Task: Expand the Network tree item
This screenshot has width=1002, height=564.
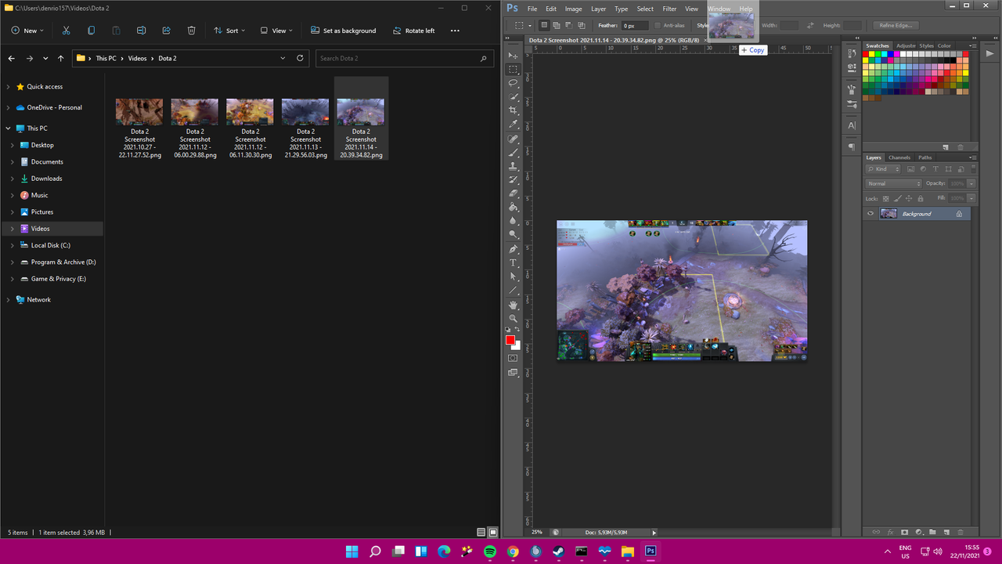Action: tap(8, 299)
